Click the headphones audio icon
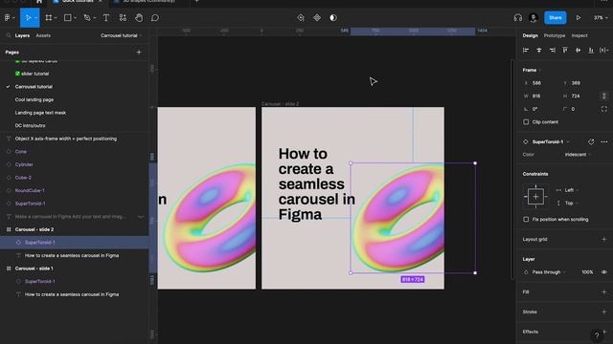The image size is (613, 344). 517,17
